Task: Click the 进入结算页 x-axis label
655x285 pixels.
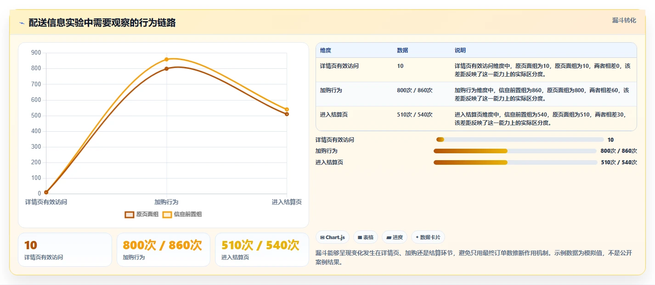Action: pyautogui.click(x=287, y=202)
